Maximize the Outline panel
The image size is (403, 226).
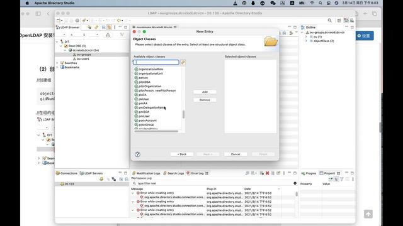(x=352, y=27)
